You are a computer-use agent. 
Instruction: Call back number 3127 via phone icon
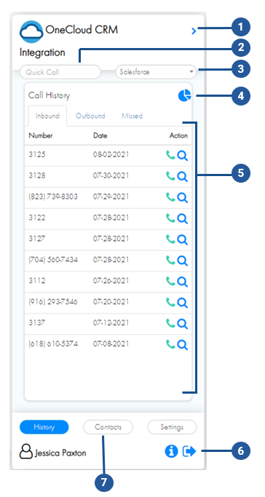pyautogui.click(x=170, y=239)
